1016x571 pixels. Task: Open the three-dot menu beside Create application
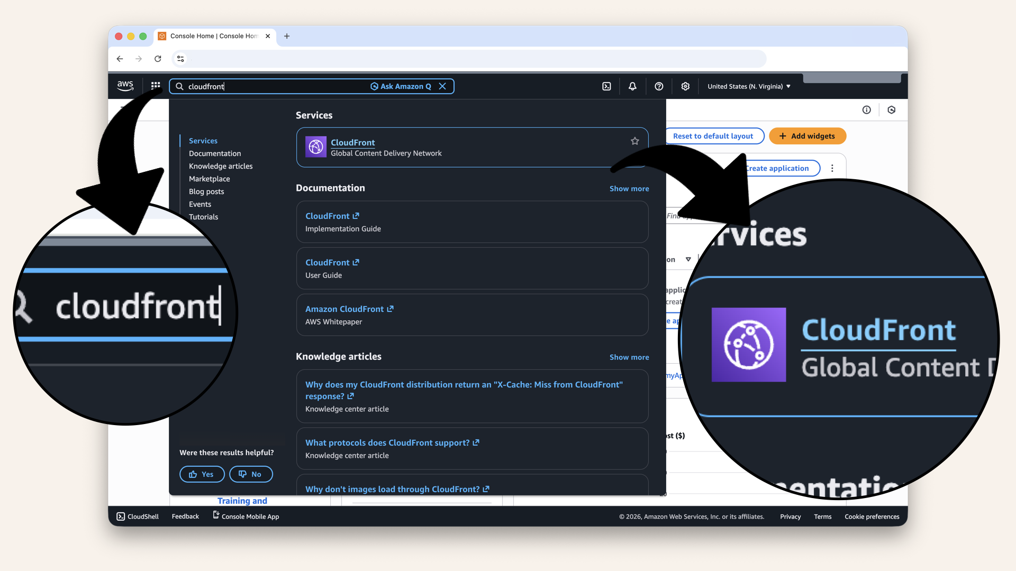832,168
